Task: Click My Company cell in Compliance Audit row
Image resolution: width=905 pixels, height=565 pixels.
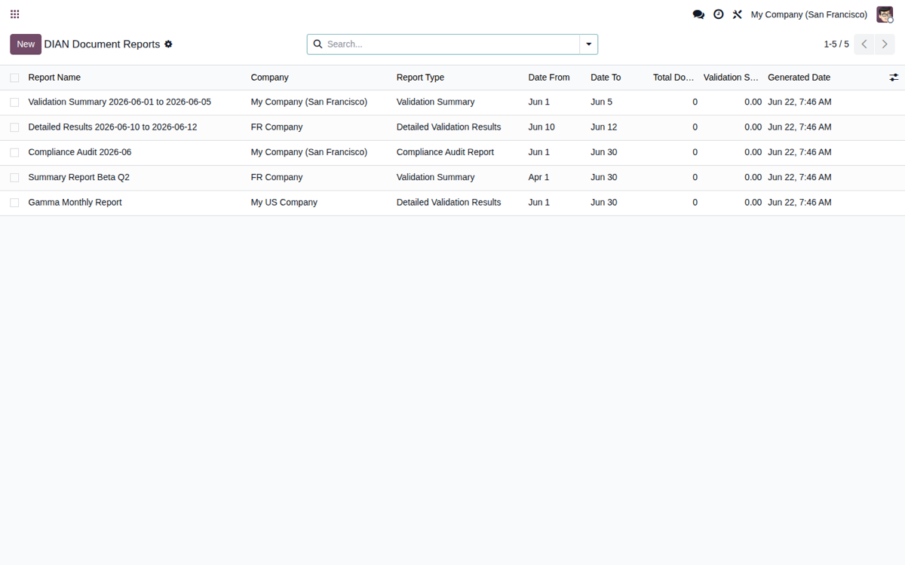Action: pyautogui.click(x=308, y=152)
